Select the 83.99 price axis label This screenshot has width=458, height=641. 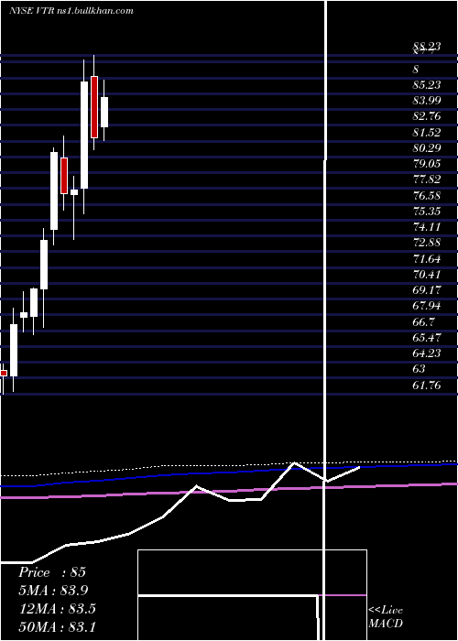tap(427, 101)
